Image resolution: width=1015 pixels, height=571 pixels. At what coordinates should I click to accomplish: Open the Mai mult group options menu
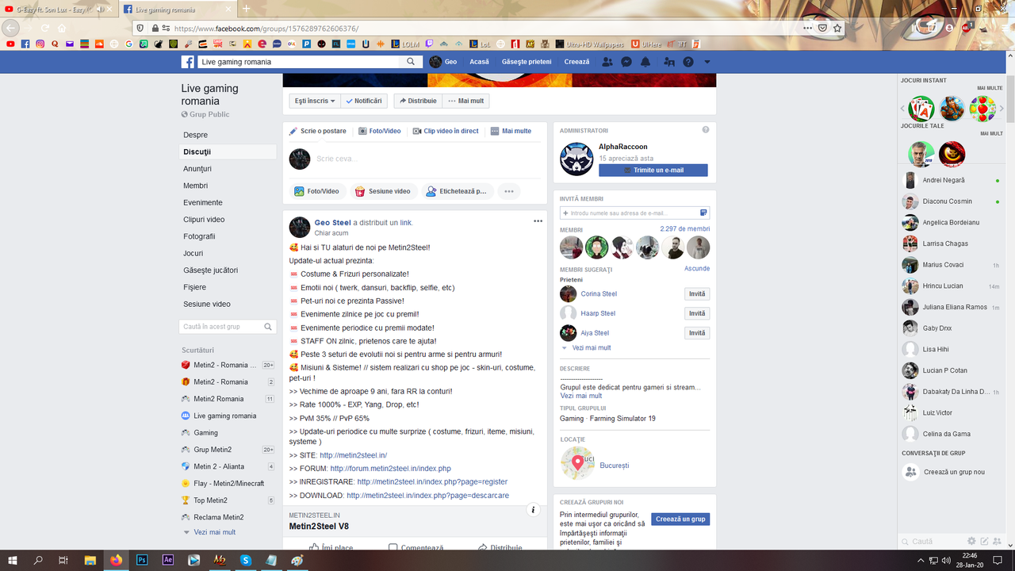tap(465, 101)
